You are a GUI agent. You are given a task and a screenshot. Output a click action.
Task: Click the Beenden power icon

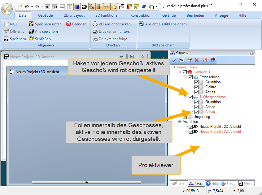pyautogui.click(x=68, y=24)
